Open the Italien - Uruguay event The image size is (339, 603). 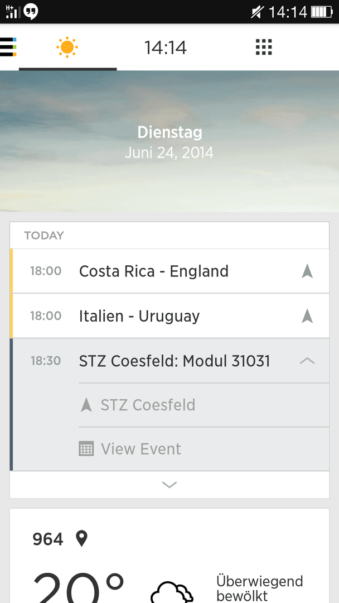pyautogui.click(x=169, y=316)
